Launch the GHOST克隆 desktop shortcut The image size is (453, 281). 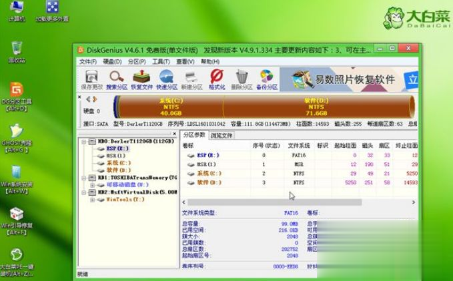coord(17,139)
